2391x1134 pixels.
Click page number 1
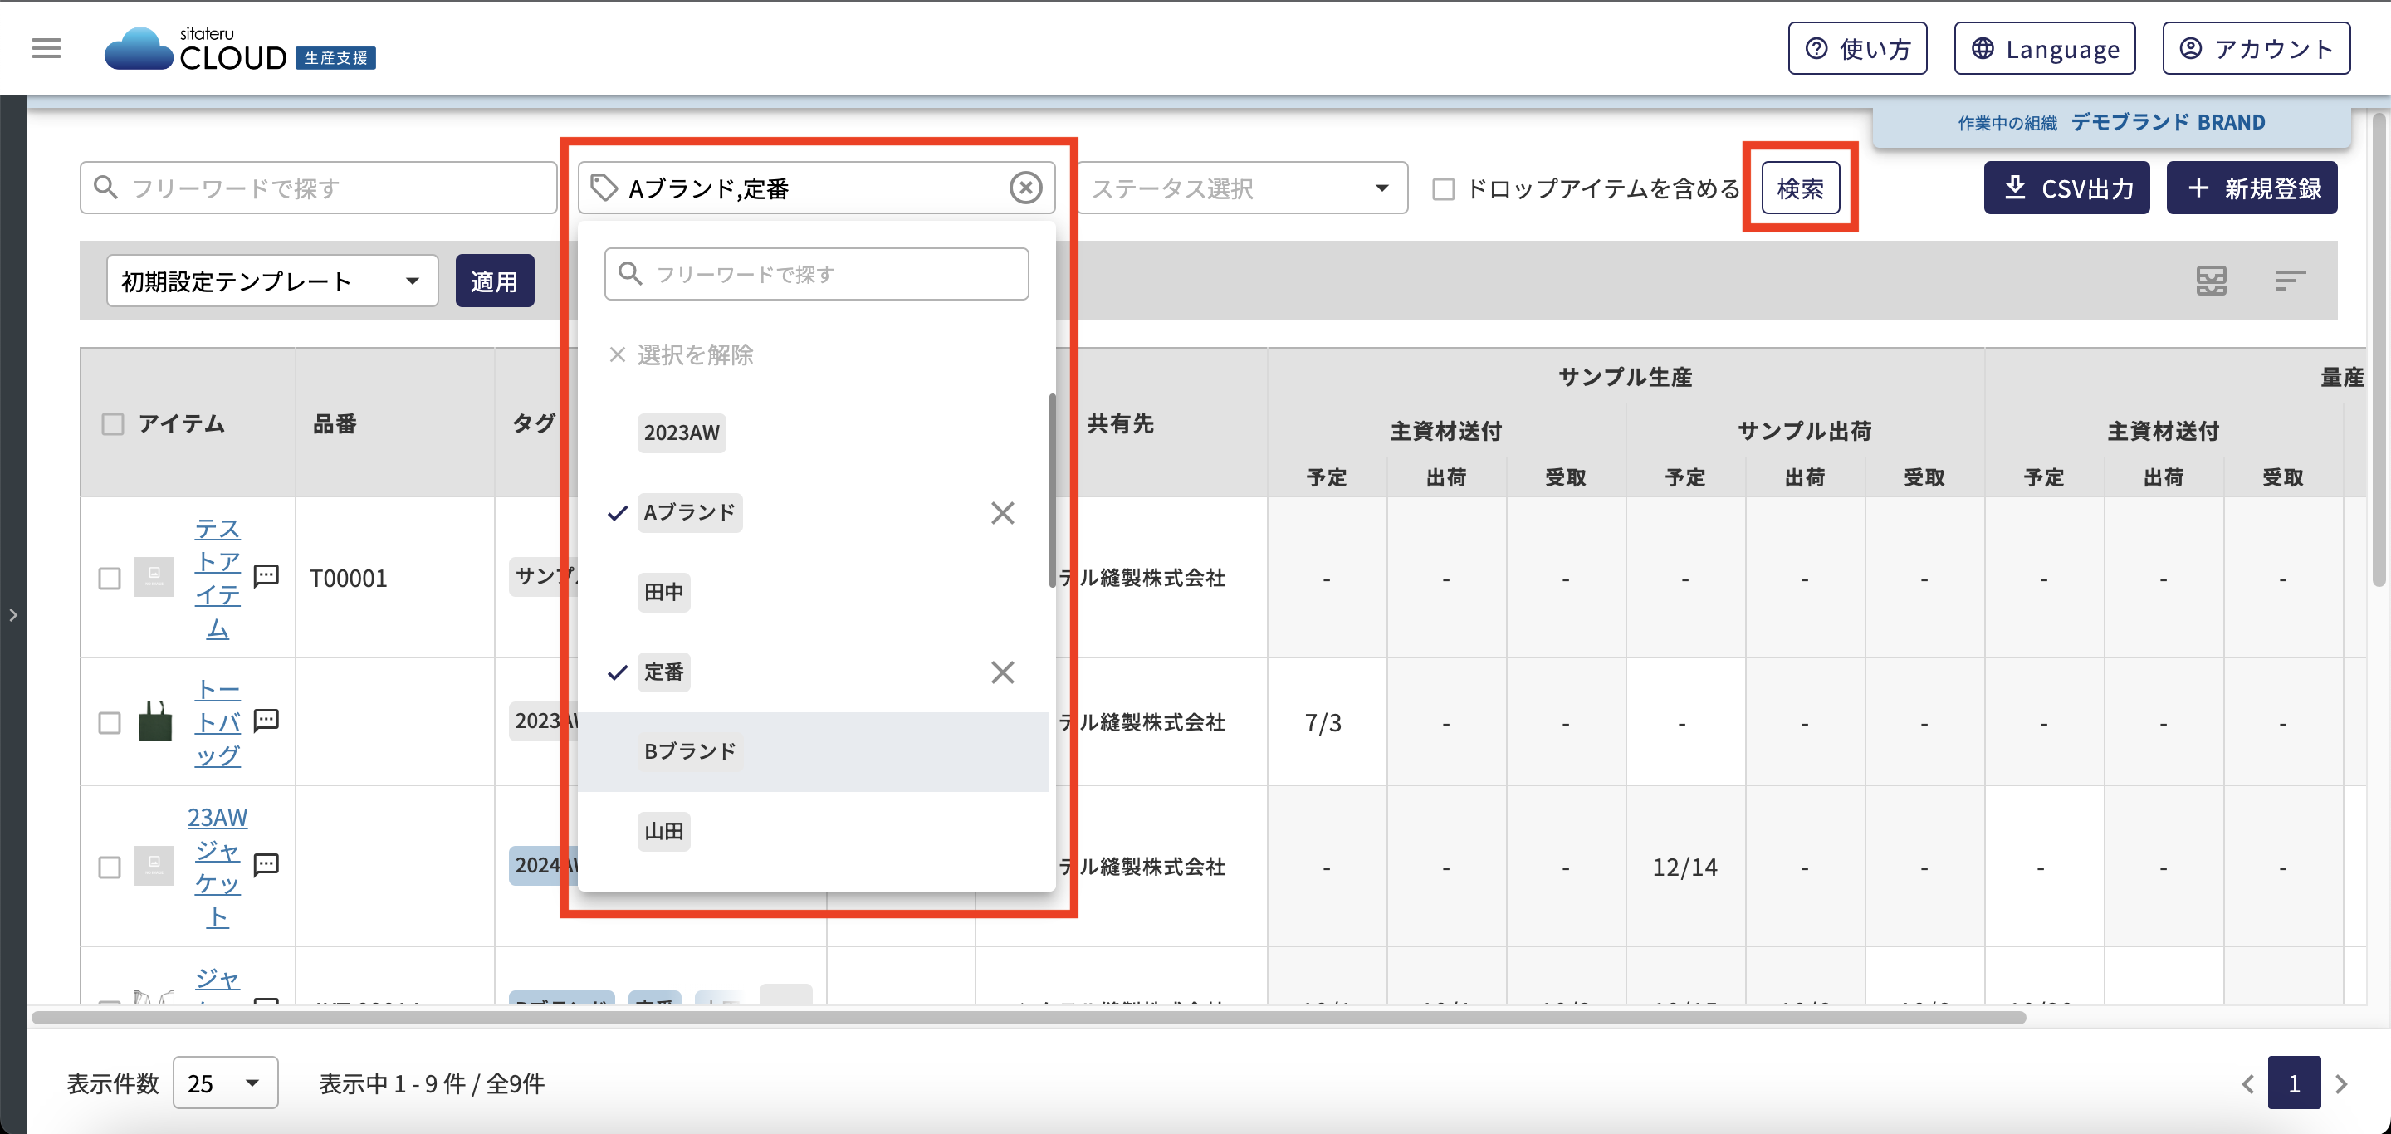[2294, 1083]
